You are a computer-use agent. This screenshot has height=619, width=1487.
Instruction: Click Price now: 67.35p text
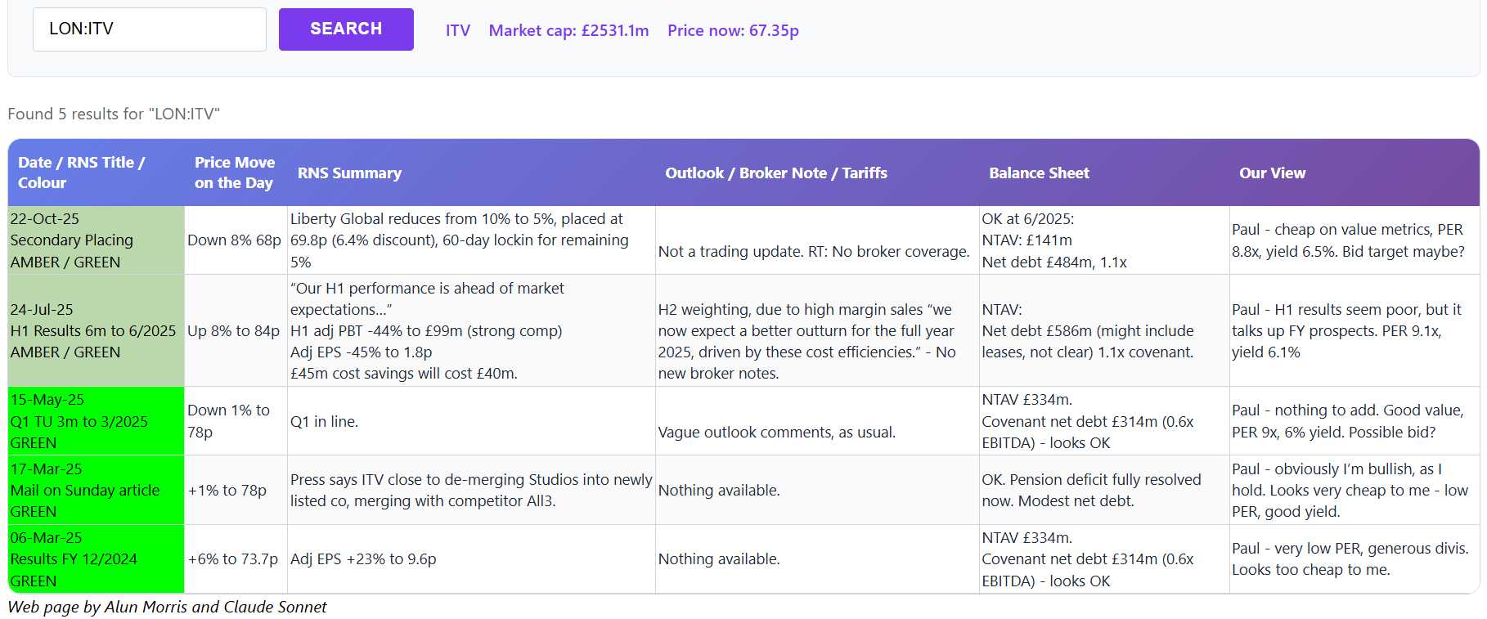(x=733, y=30)
